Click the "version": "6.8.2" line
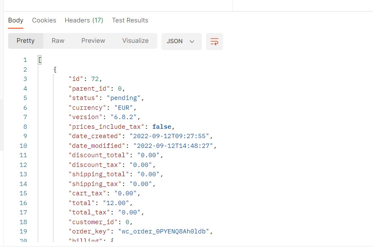Screen dimensions: 373x247 pyautogui.click(x=104, y=117)
